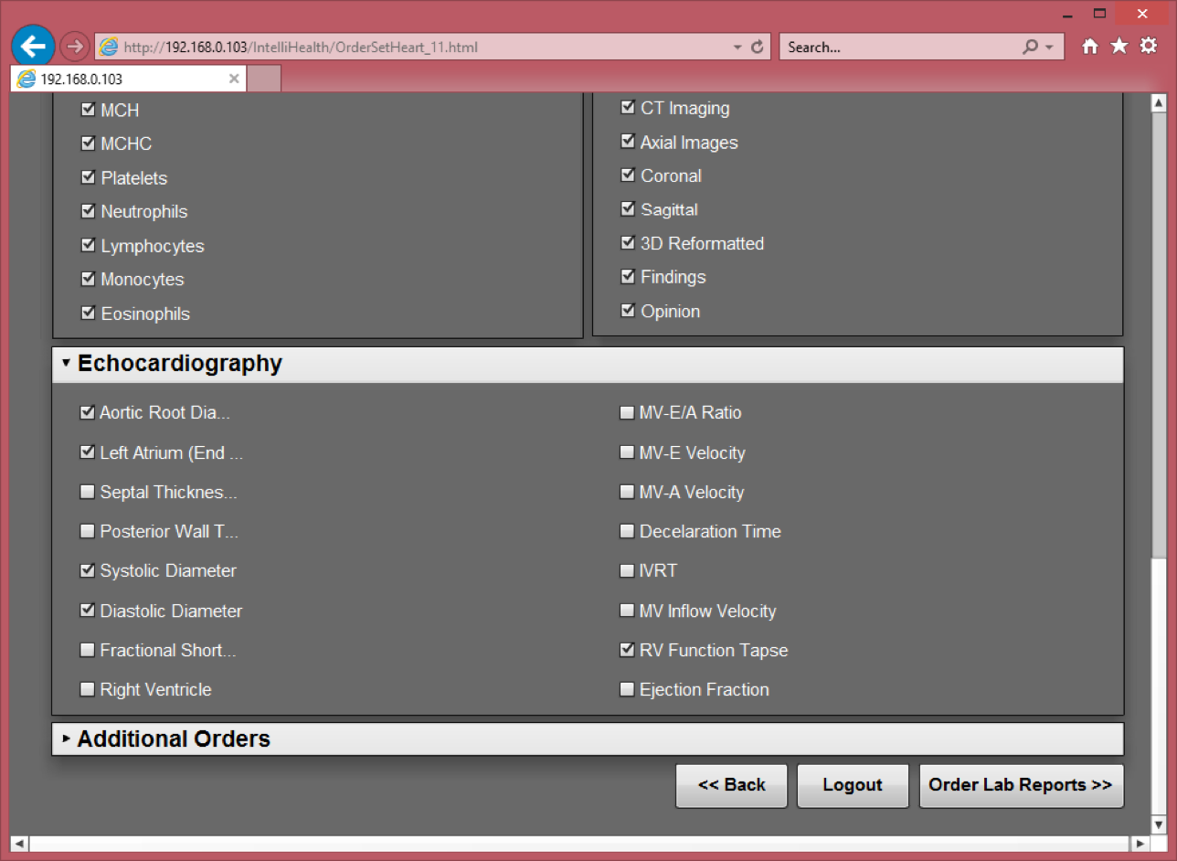The width and height of the screenshot is (1177, 861).
Task: Close the 192.168.0.103 tab
Action: tap(234, 79)
